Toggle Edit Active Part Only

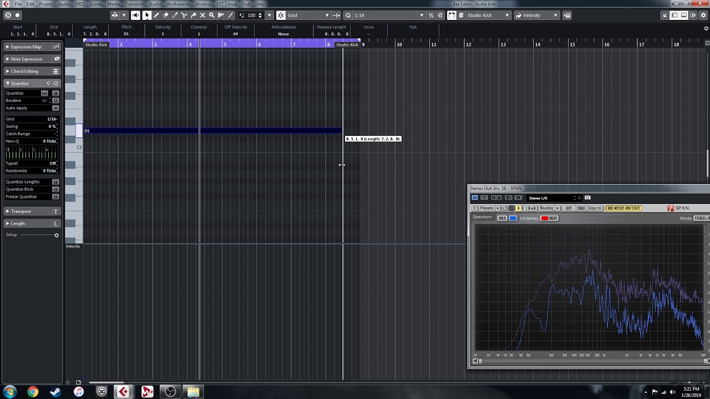coord(460,16)
